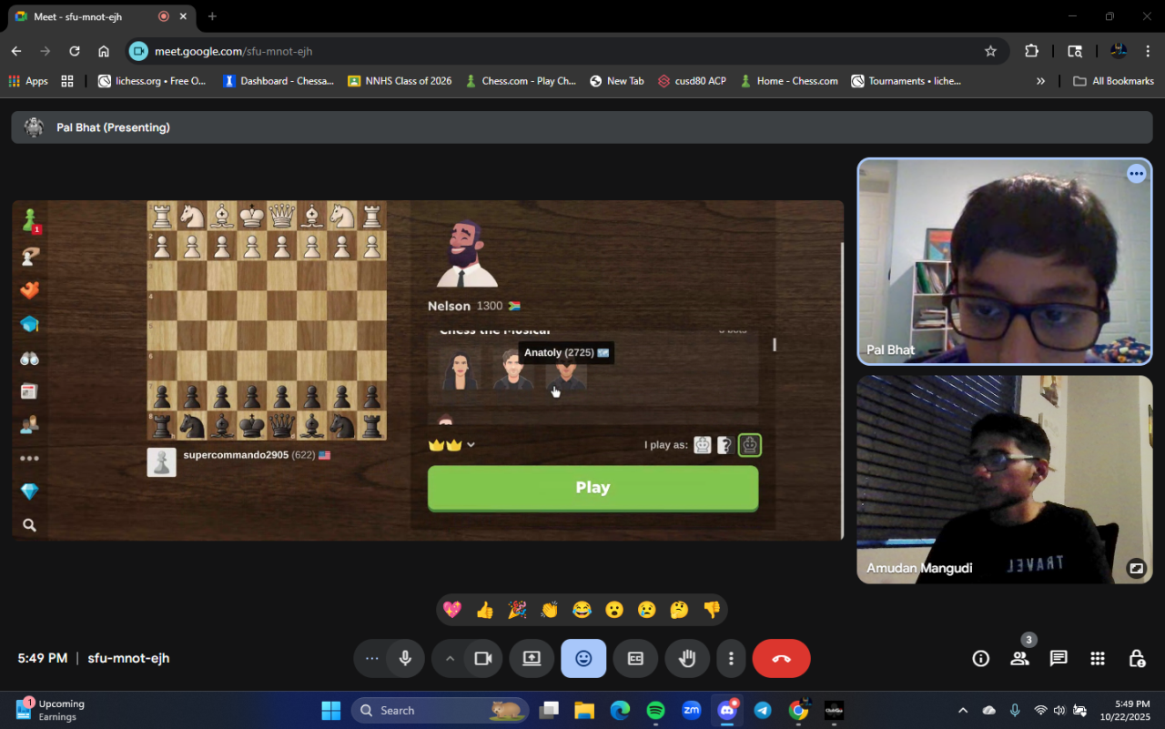Bookmark this page with the star icon
Image resolution: width=1165 pixels, height=729 pixels.
coord(990,51)
